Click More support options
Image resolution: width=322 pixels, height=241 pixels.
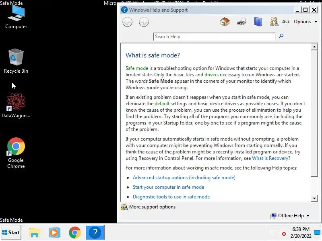coord(148,207)
